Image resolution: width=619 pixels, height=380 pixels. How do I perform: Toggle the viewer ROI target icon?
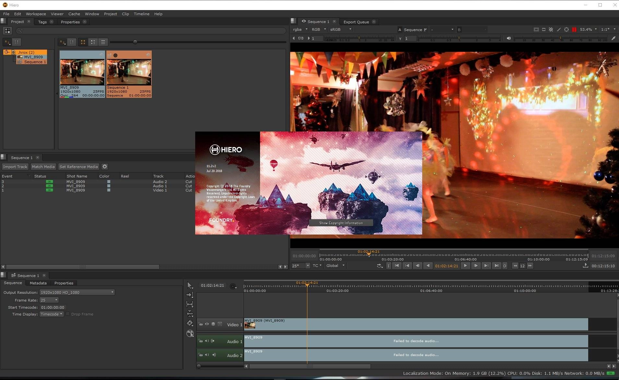(x=566, y=29)
